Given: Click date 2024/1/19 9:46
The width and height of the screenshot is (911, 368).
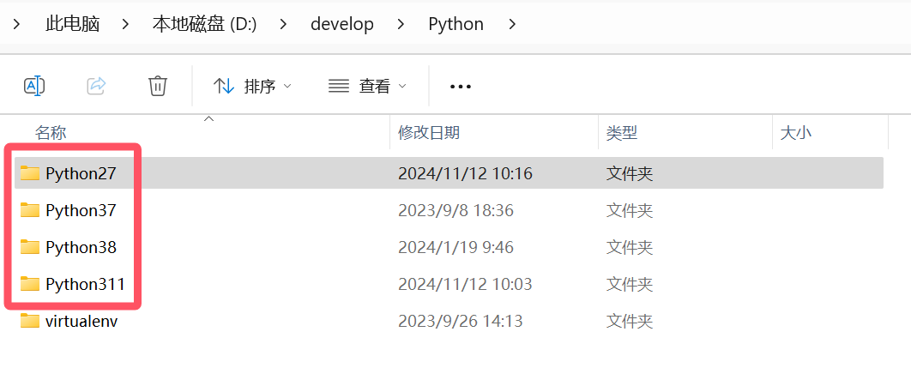Looking at the screenshot, I should coord(455,247).
